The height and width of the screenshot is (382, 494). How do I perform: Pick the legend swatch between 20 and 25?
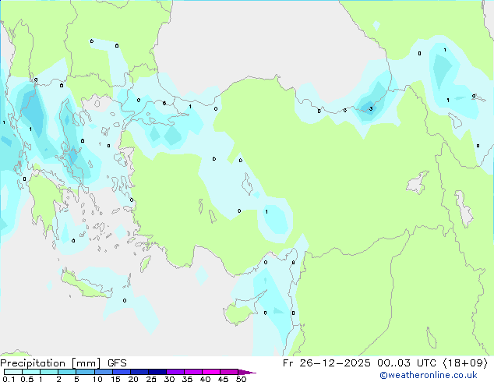coord(139,372)
